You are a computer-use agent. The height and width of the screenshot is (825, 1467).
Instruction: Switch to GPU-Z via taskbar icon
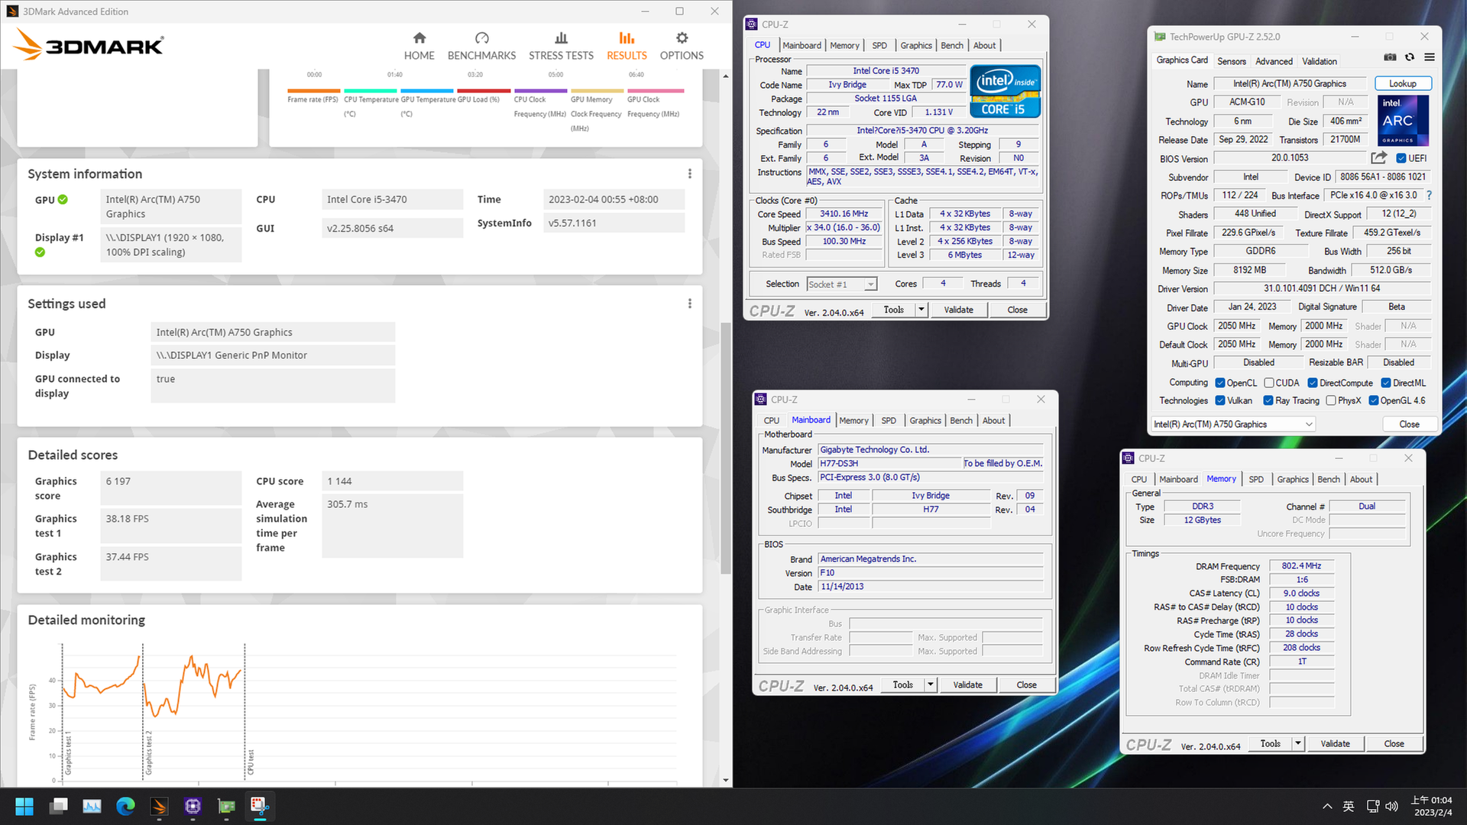pyautogui.click(x=226, y=806)
